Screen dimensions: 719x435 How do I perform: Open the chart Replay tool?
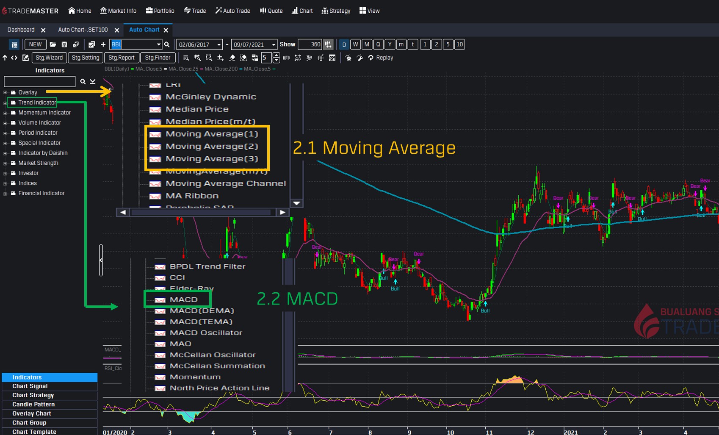[x=380, y=58]
